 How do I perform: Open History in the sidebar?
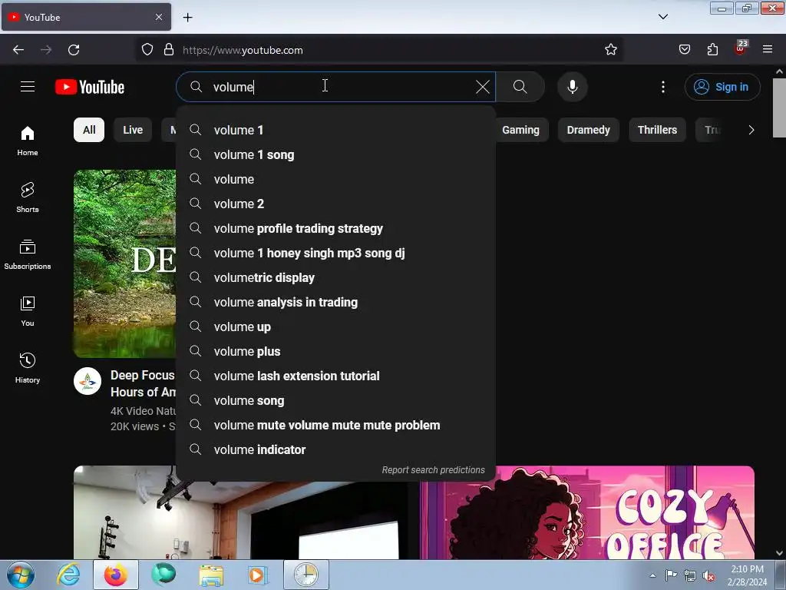pos(28,368)
